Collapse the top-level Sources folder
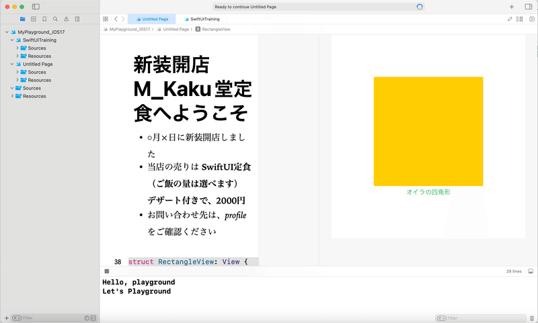This screenshot has height=323, width=538. click(12, 88)
